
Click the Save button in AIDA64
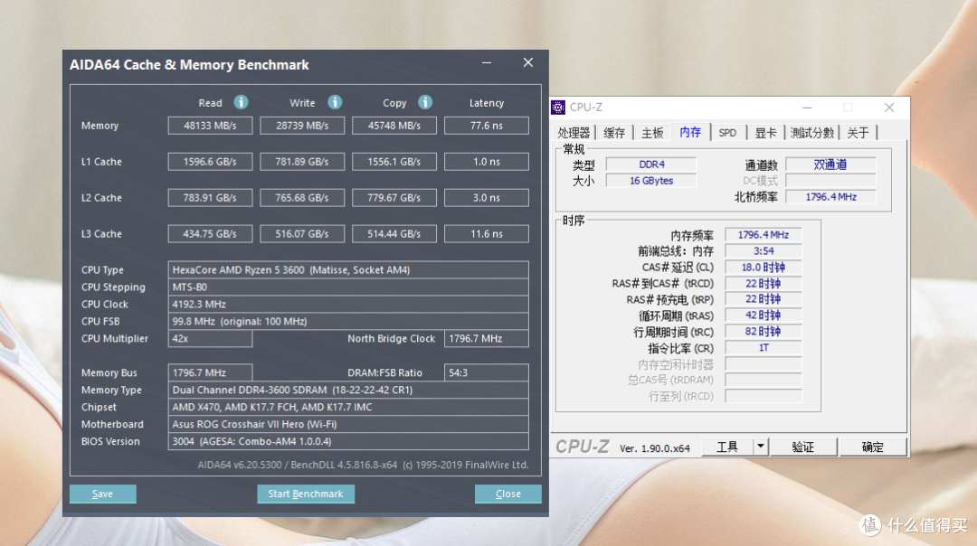103,494
